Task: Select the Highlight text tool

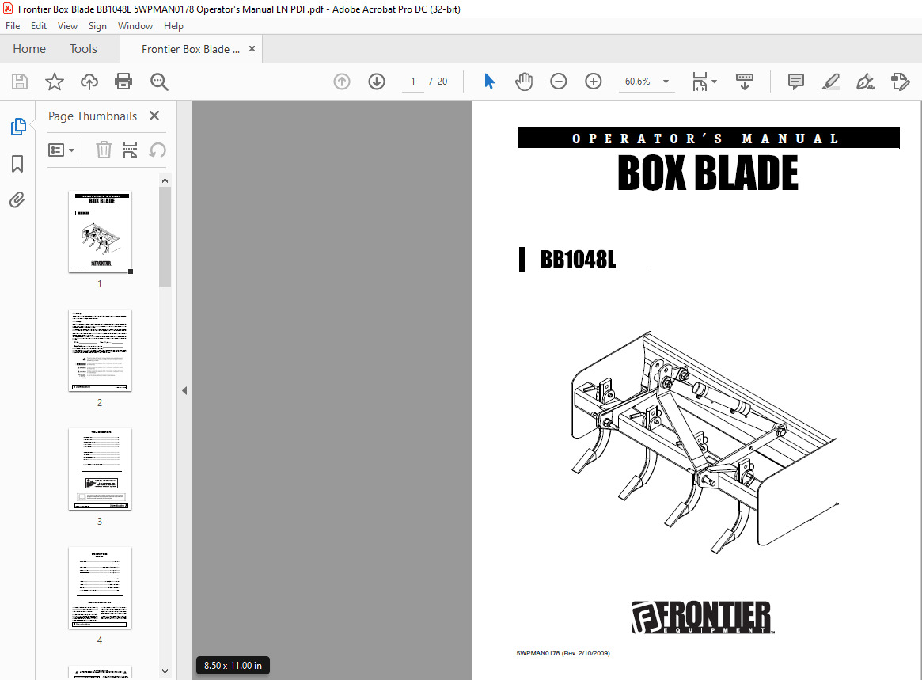Action: coord(830,81)
